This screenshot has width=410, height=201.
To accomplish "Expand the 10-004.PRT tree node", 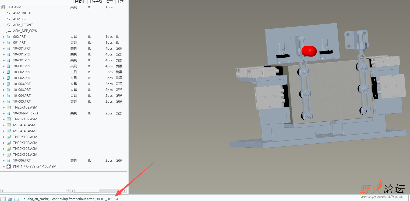I will coord(3,96).
